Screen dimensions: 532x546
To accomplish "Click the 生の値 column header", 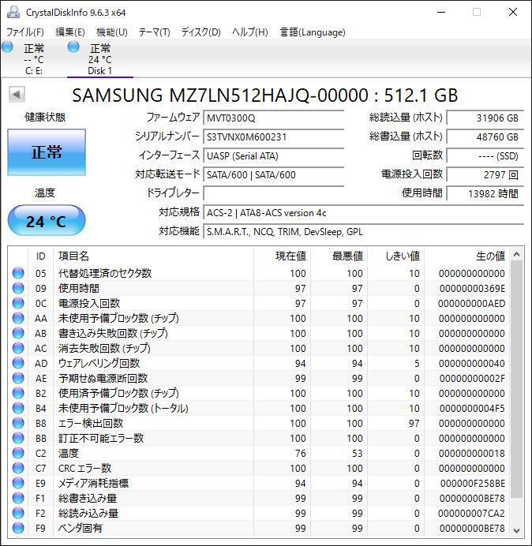I will click(466, 256).
